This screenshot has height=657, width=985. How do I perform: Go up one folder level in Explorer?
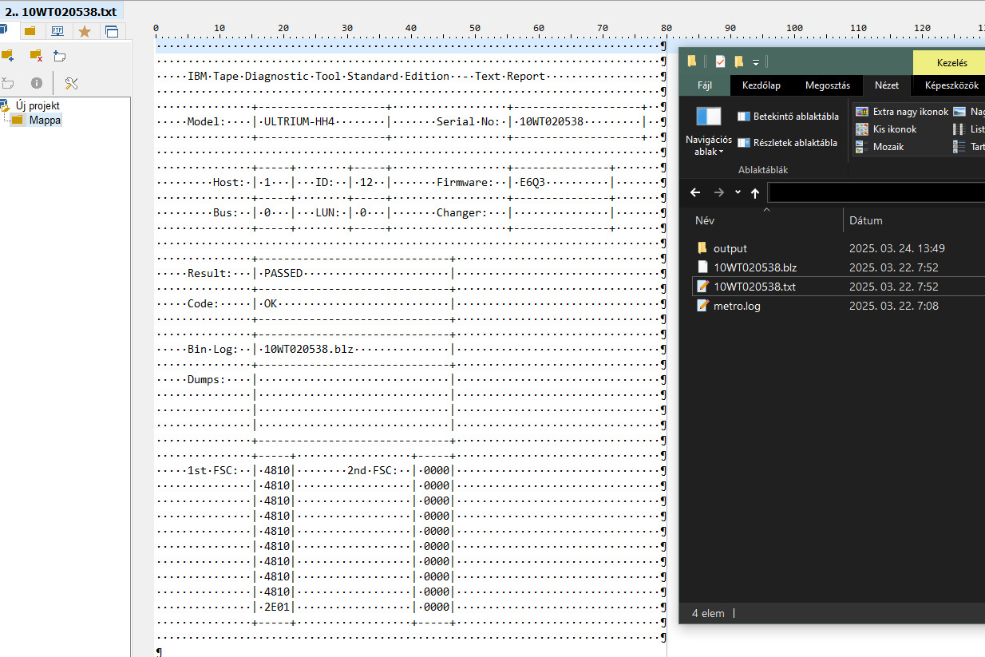click(x=754, y=192)
